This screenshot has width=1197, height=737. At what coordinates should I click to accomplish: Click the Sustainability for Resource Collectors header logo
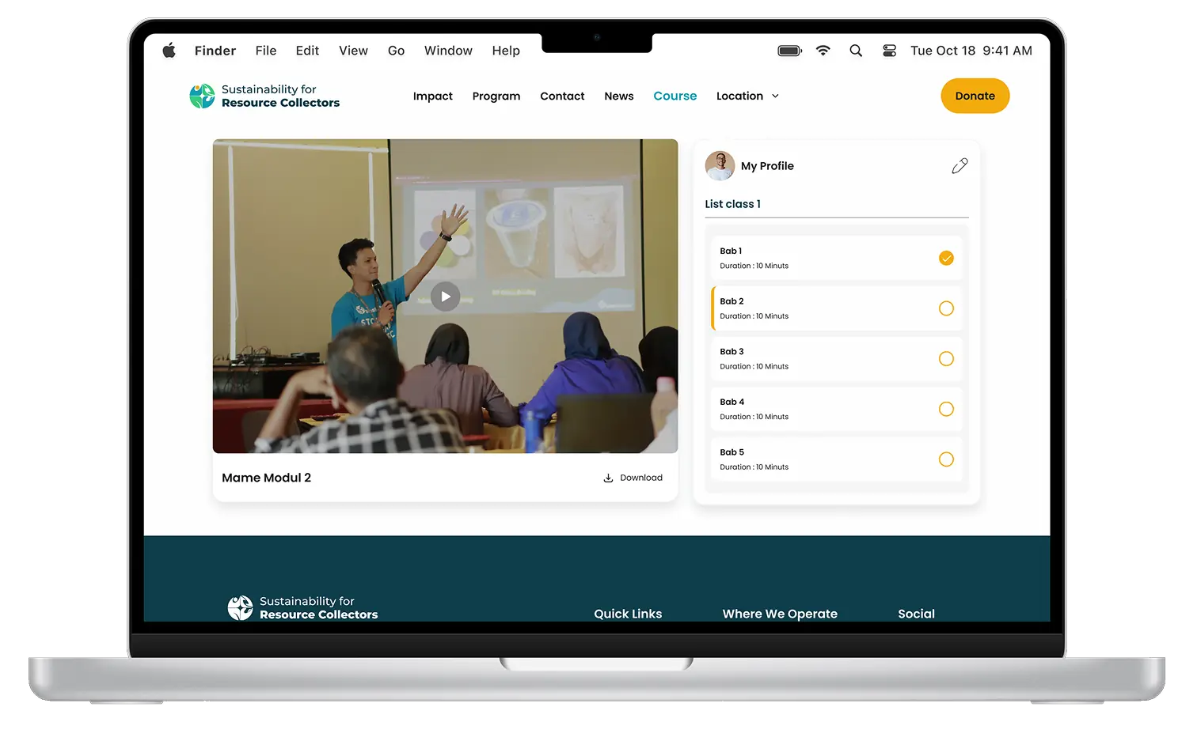click(264, 96)
